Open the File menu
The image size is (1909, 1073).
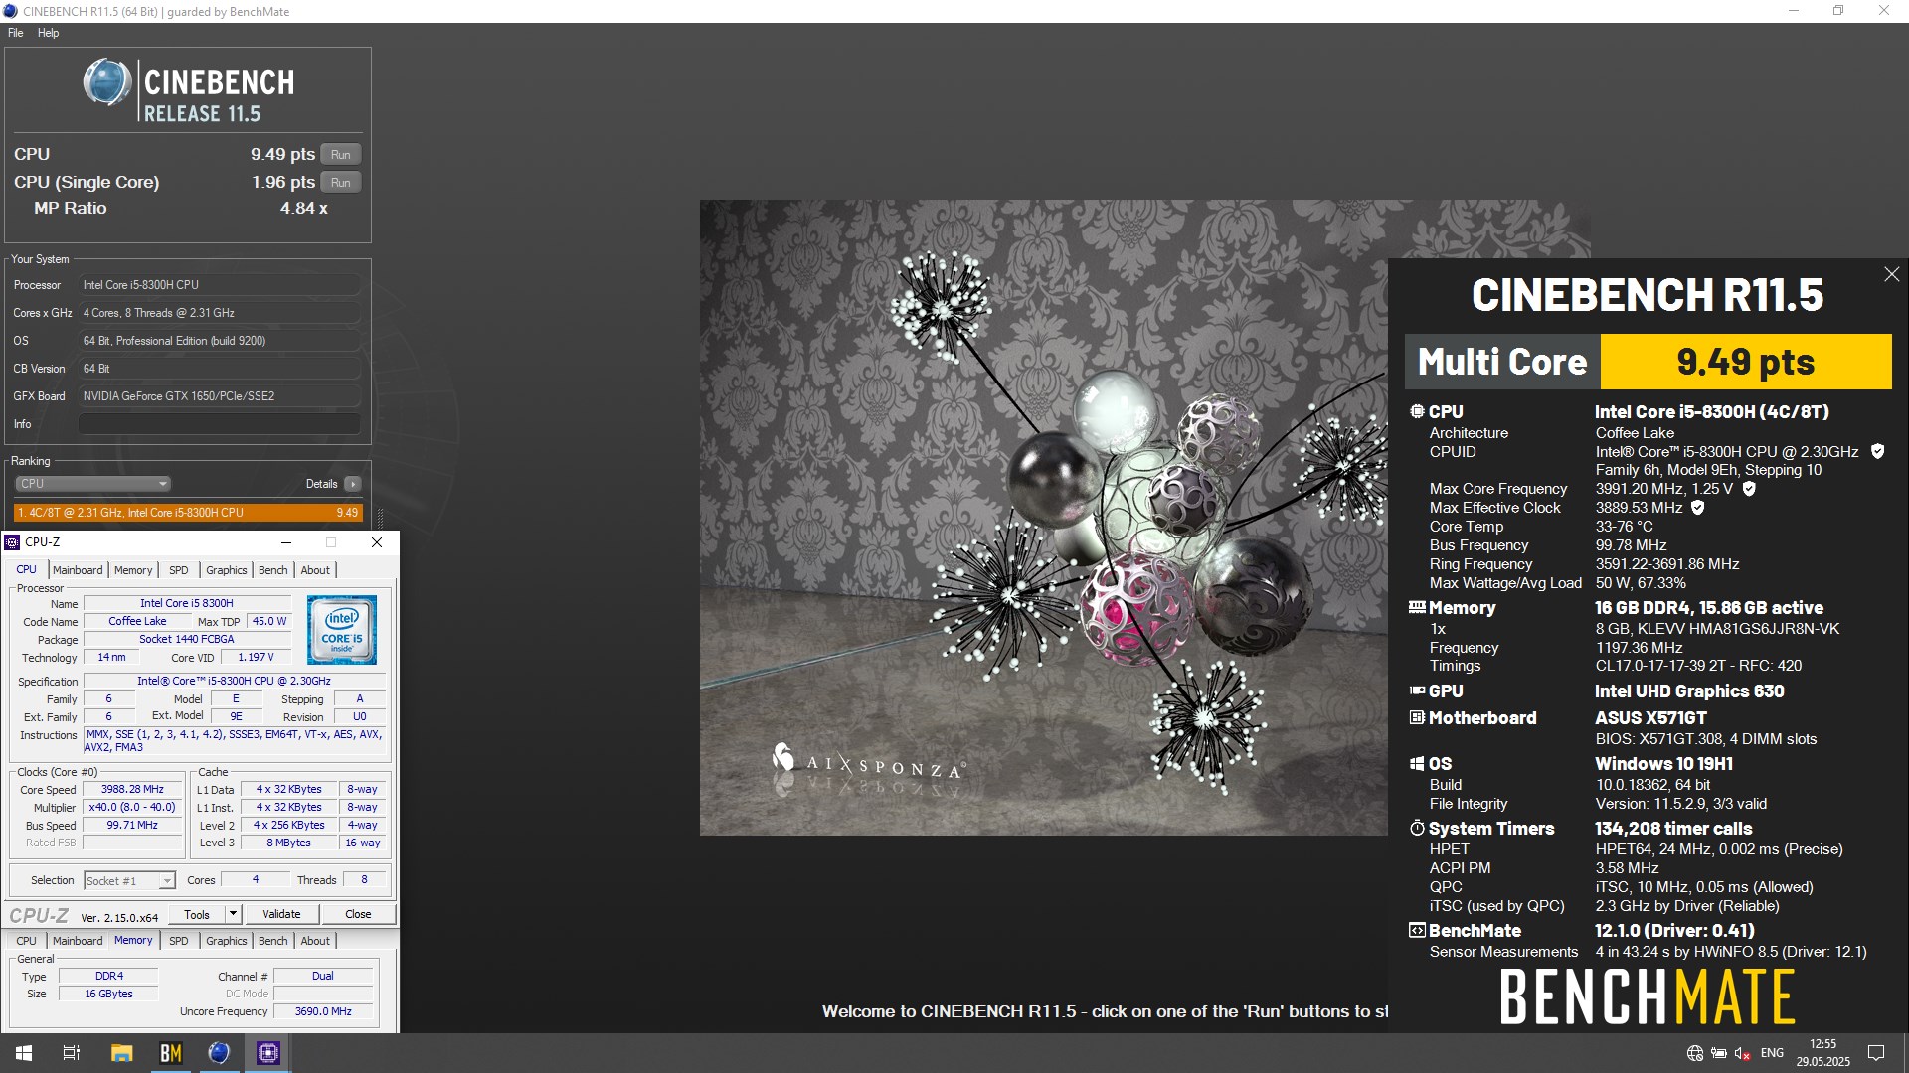tap(16, 33)
